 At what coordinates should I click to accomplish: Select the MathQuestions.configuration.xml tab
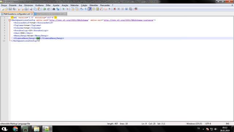17,14
